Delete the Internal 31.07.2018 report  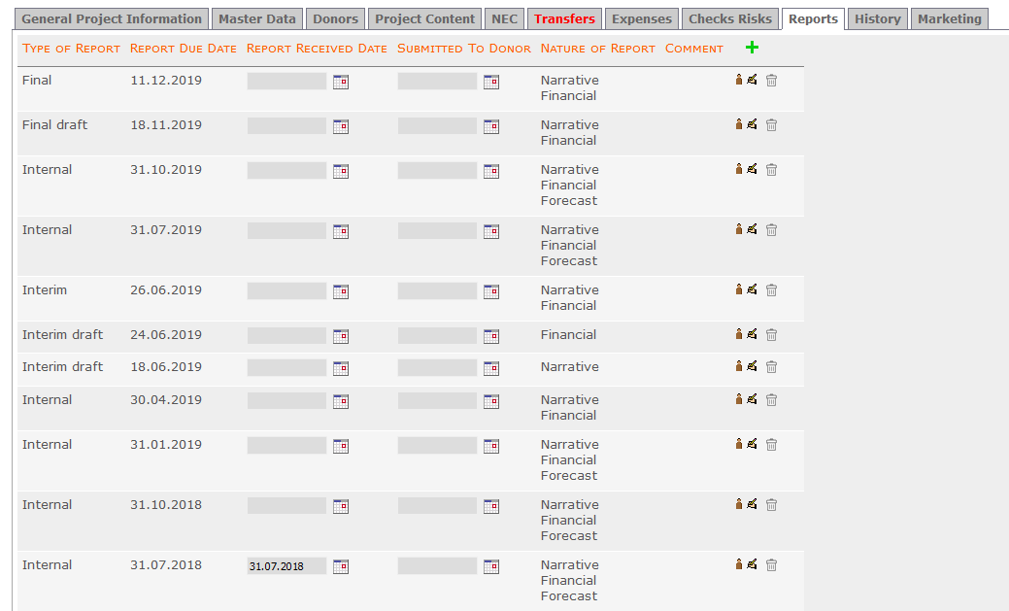pyautogui.click(x=771, y=564)
